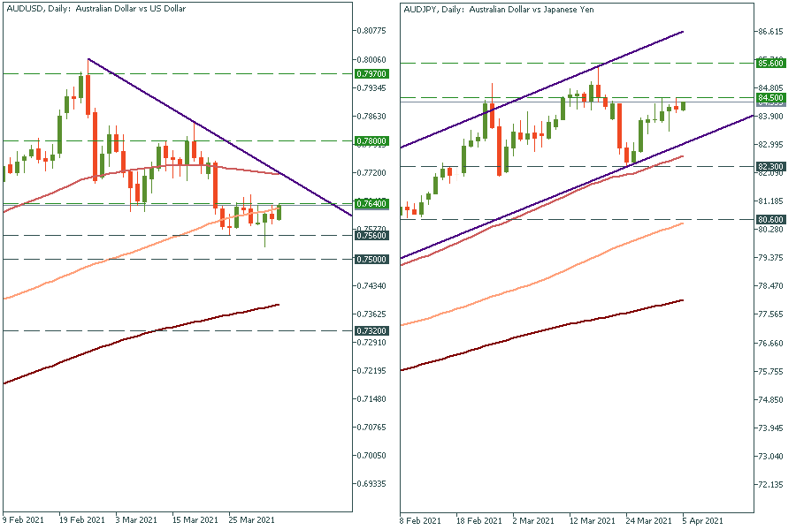Select the 80.600 level label on AUDJPY
Image resolution: width=796 pixels, height=530 pixels.
(x=769, y=219)
